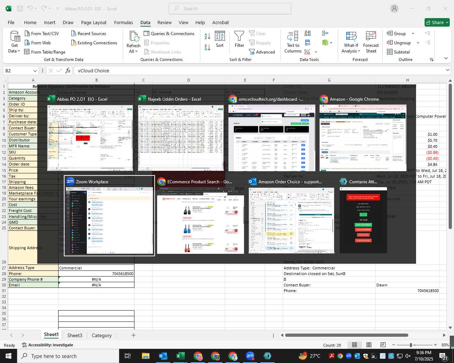Screen dimensions: 454x363
Task: Click Advanced filter option
Action: tap(262, 52)
